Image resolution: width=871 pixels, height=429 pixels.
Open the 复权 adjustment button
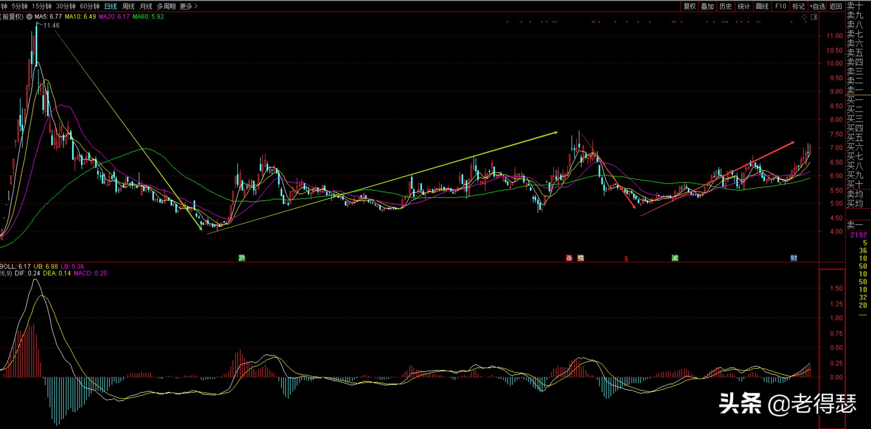coord(690,6)
